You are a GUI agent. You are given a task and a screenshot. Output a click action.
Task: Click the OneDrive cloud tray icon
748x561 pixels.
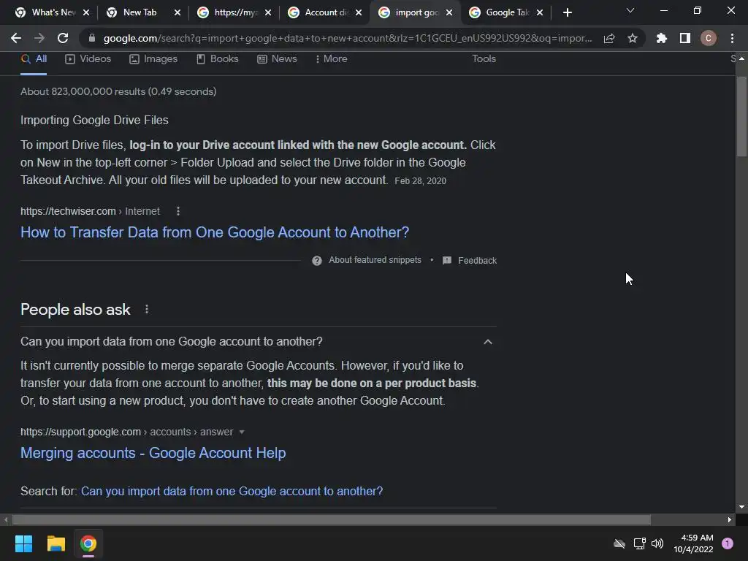[x=619, y=543]
